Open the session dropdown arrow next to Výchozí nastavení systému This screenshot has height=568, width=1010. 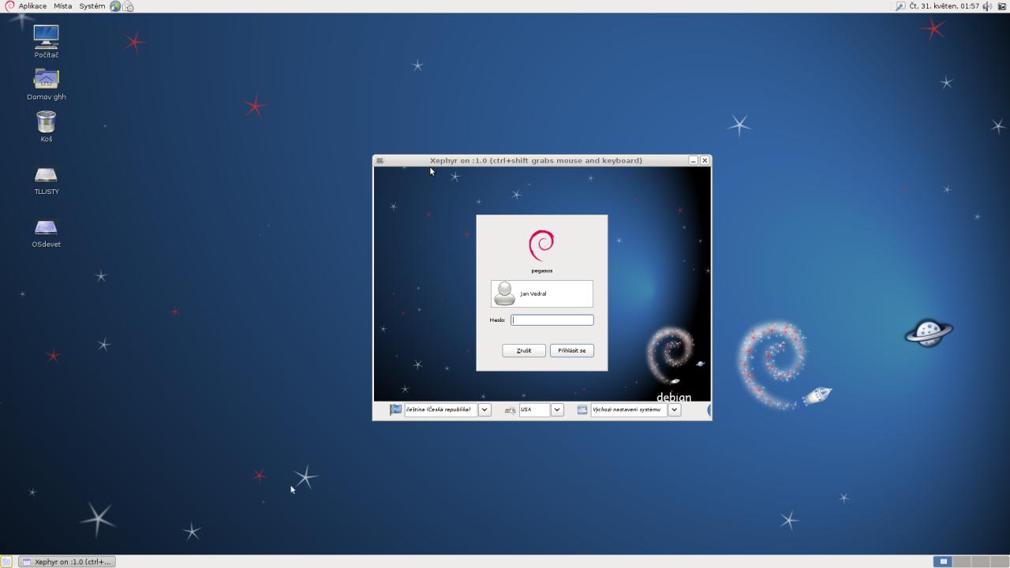(x=675, y=410)
